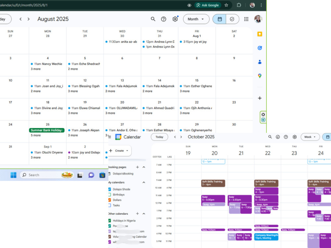The width and height of the screenshot is (331, 248).
Task: Add a booking page with the plus icon
Action: 137,167
